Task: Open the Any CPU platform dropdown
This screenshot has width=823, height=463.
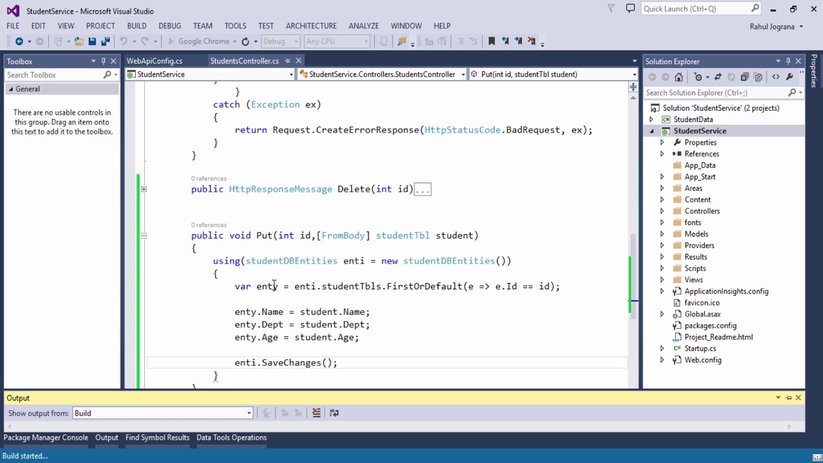Action: [337, 41]
